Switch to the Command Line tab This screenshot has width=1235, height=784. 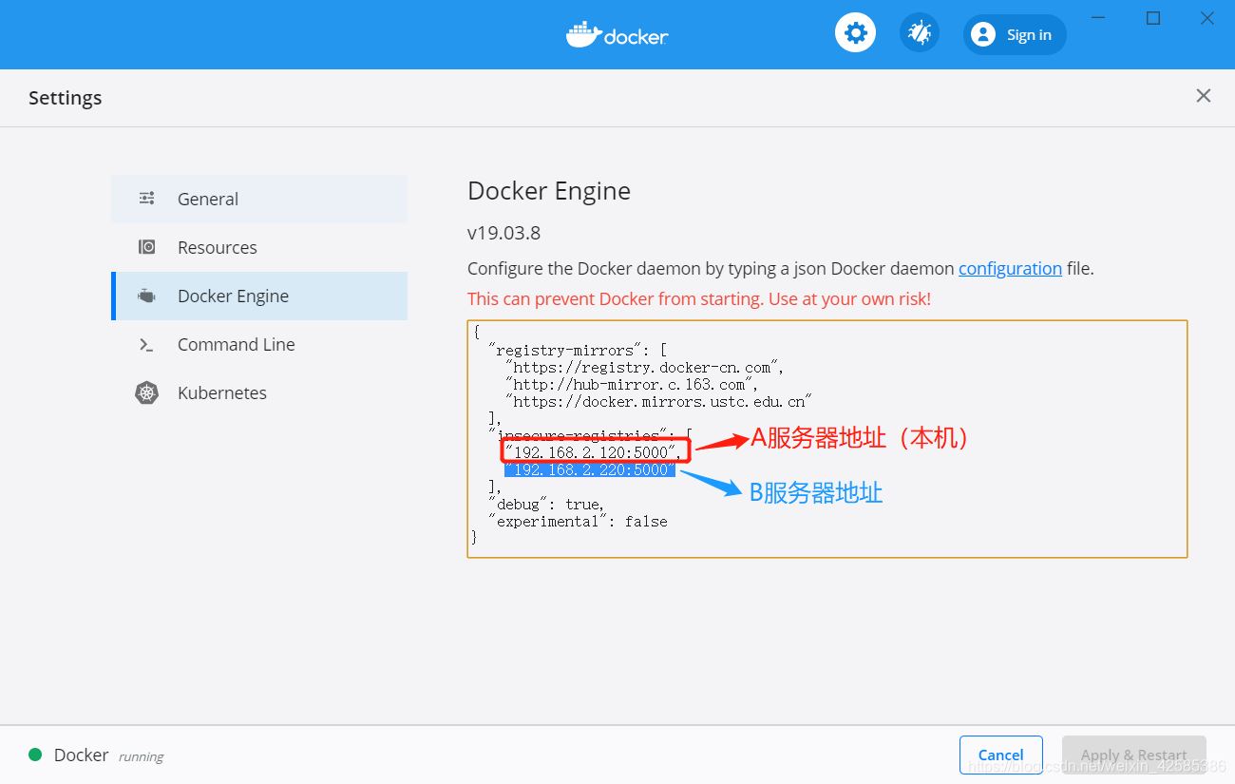coord(259,344)
